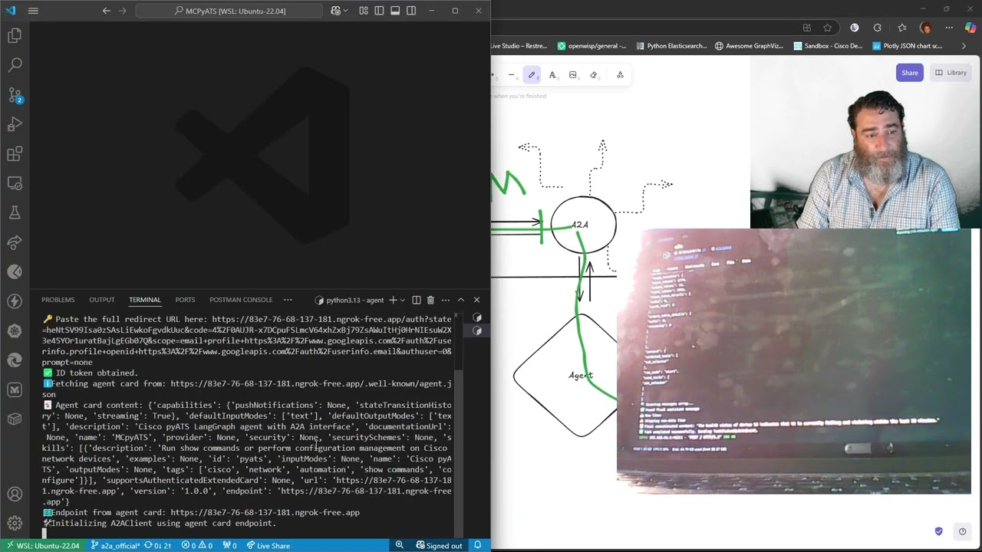Select the first terminal in the list

tap(477, 317)
